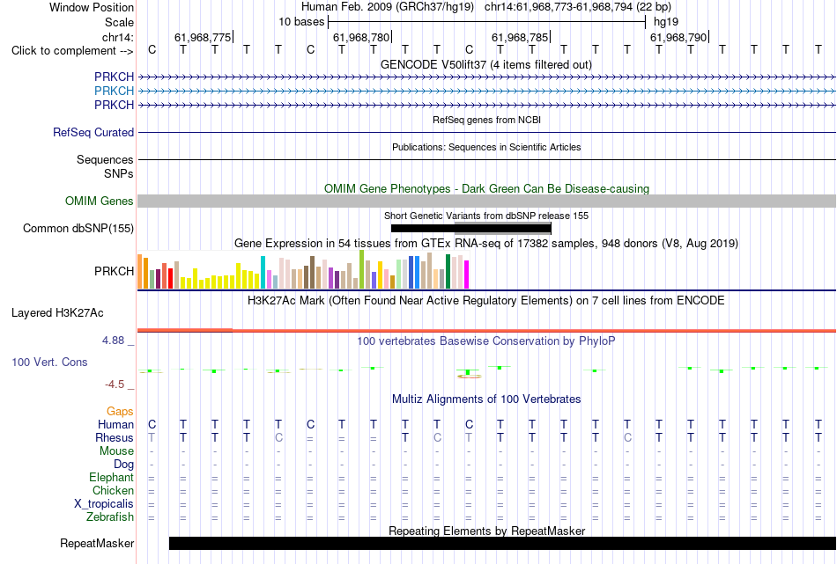Click the 'RefSeq genes from NCBI' title

(x=486, y=120)
